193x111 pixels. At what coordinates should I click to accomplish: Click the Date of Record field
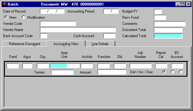point(52,11)
